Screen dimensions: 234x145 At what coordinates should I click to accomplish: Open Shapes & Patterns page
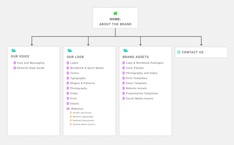click(82, 83)
